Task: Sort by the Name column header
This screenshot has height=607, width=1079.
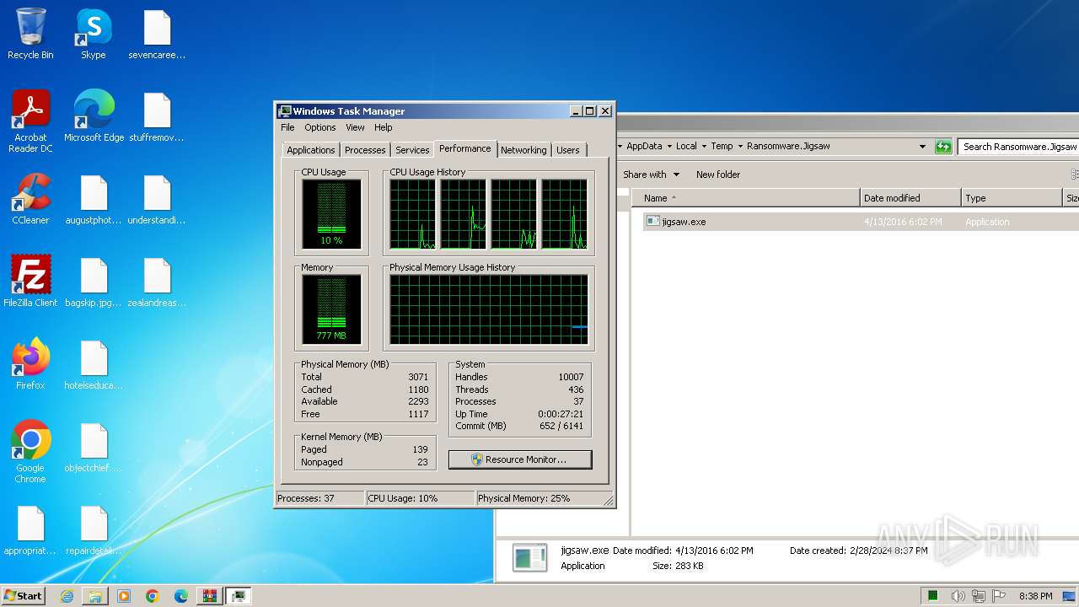Action: click(x=747, y=198)
